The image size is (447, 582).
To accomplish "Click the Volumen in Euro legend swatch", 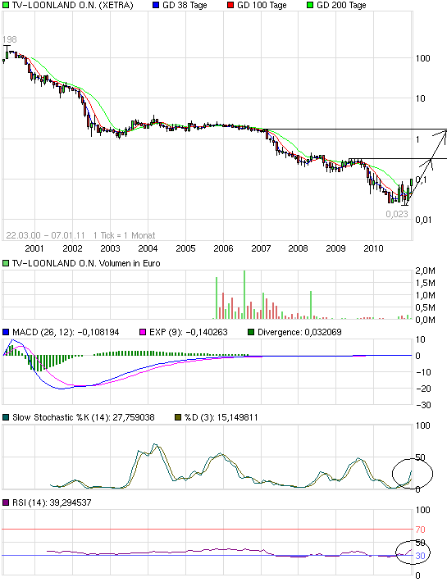I will (6, 263).
